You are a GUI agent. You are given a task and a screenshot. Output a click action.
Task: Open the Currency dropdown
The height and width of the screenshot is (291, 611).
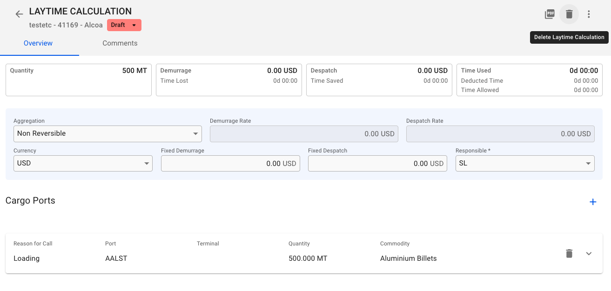click(x=83, y=163)
